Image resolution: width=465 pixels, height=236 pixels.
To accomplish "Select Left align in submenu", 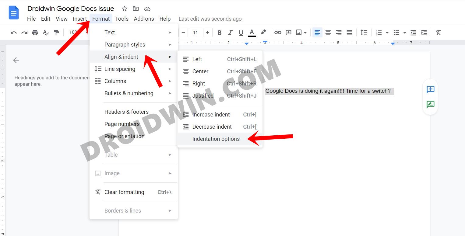I will coord(220,59).
